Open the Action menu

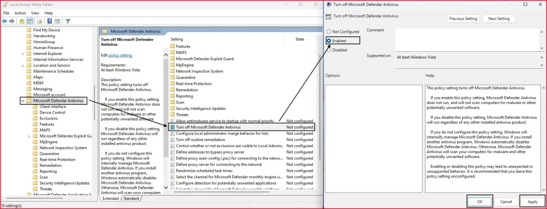pyautogui.click(x=20, y=13)
